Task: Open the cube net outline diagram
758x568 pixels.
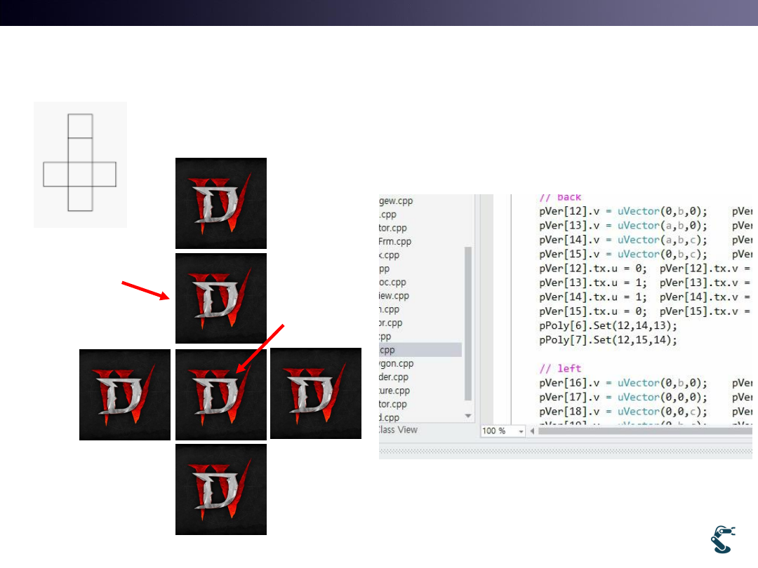Action: coord(80,164)
